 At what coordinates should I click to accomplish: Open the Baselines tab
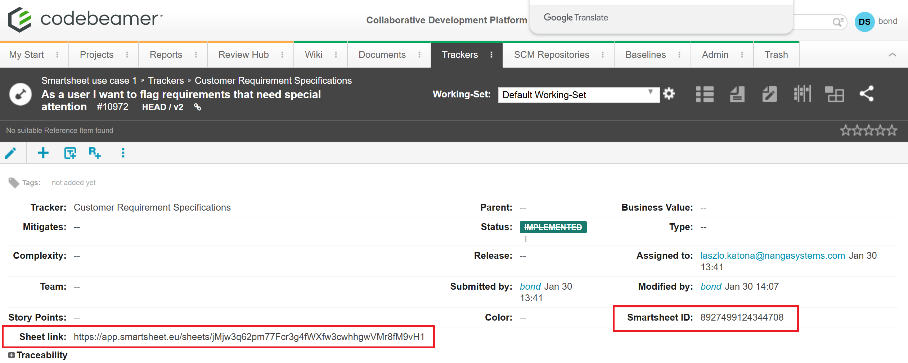[x=645, y=55]
